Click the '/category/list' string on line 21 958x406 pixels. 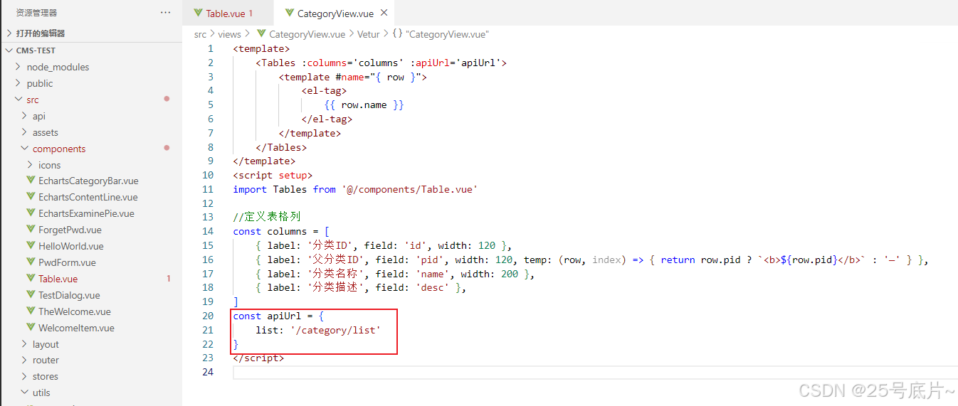[x=335, y=330]
